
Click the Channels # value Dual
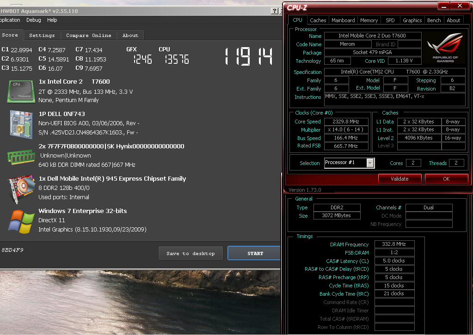tap(429, 207)
